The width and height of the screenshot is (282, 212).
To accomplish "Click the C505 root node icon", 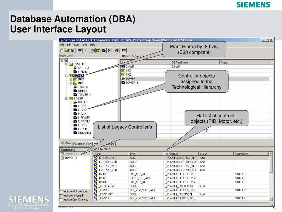I will [66, 60].
